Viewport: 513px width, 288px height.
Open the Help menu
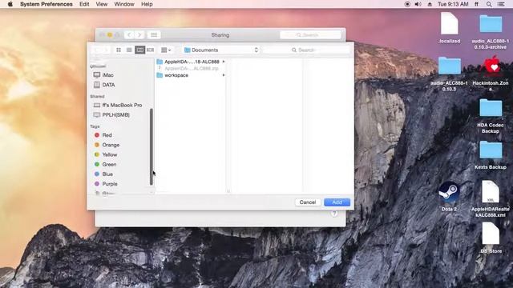pyautogui.click(x=147, y=4)
